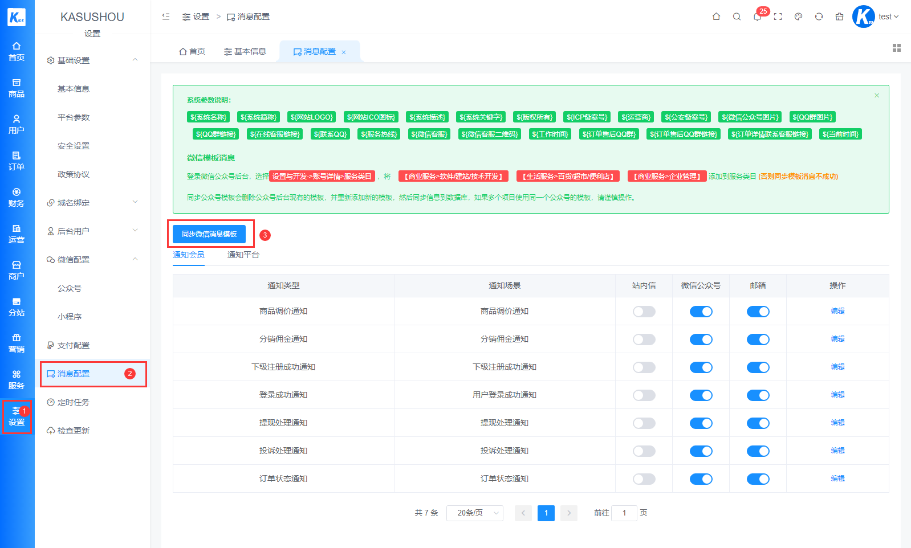Click the gift box icon in top toolbar
The width and height of the screenshot is (911, 548).
(839, 17)
